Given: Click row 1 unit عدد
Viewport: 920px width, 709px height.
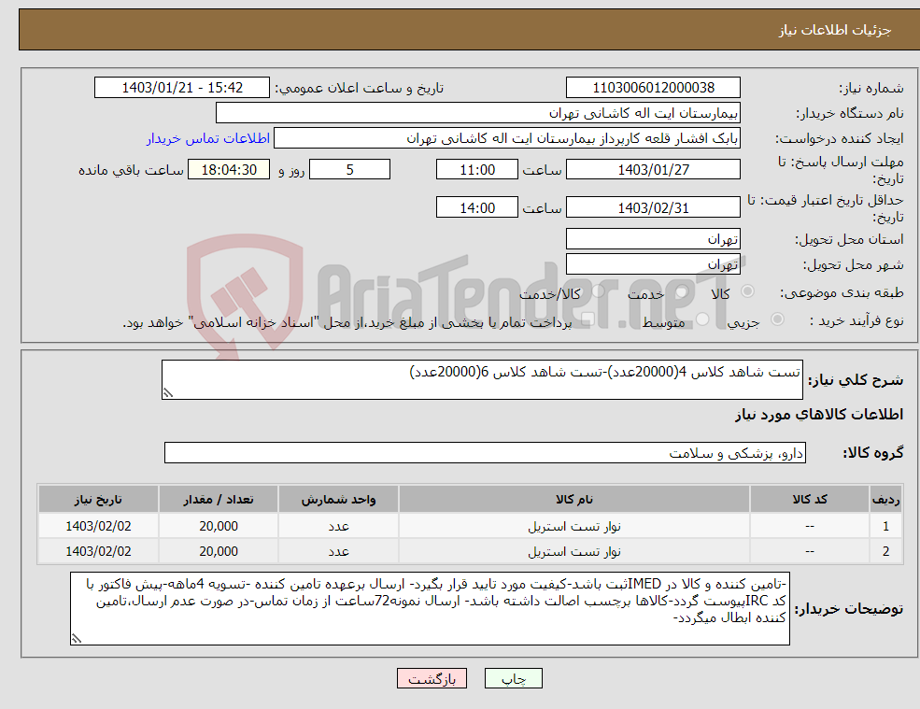Looking at the screenshot, I should click(338, 527).
